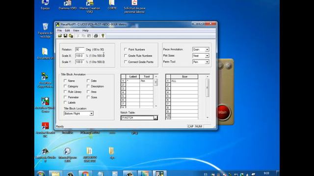Image resolution: width=314 pixels, height=176 pixels.
Task: Open the Perim Tool dropdown
Action: click(x=207, y=62)
